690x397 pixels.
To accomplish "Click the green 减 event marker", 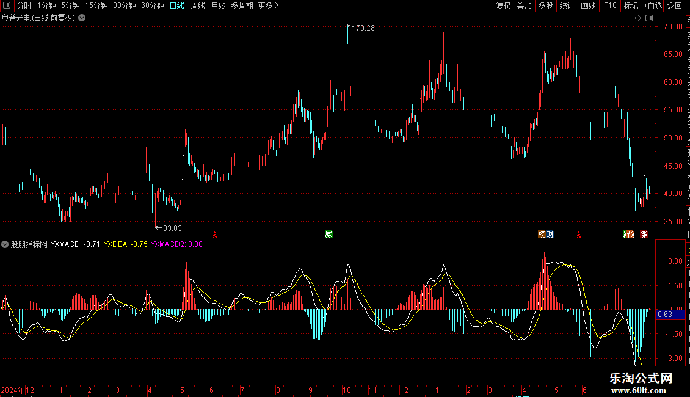I will (329, 234).
